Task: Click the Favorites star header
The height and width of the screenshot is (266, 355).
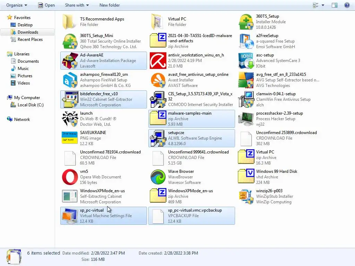Action: coord(19,17)
